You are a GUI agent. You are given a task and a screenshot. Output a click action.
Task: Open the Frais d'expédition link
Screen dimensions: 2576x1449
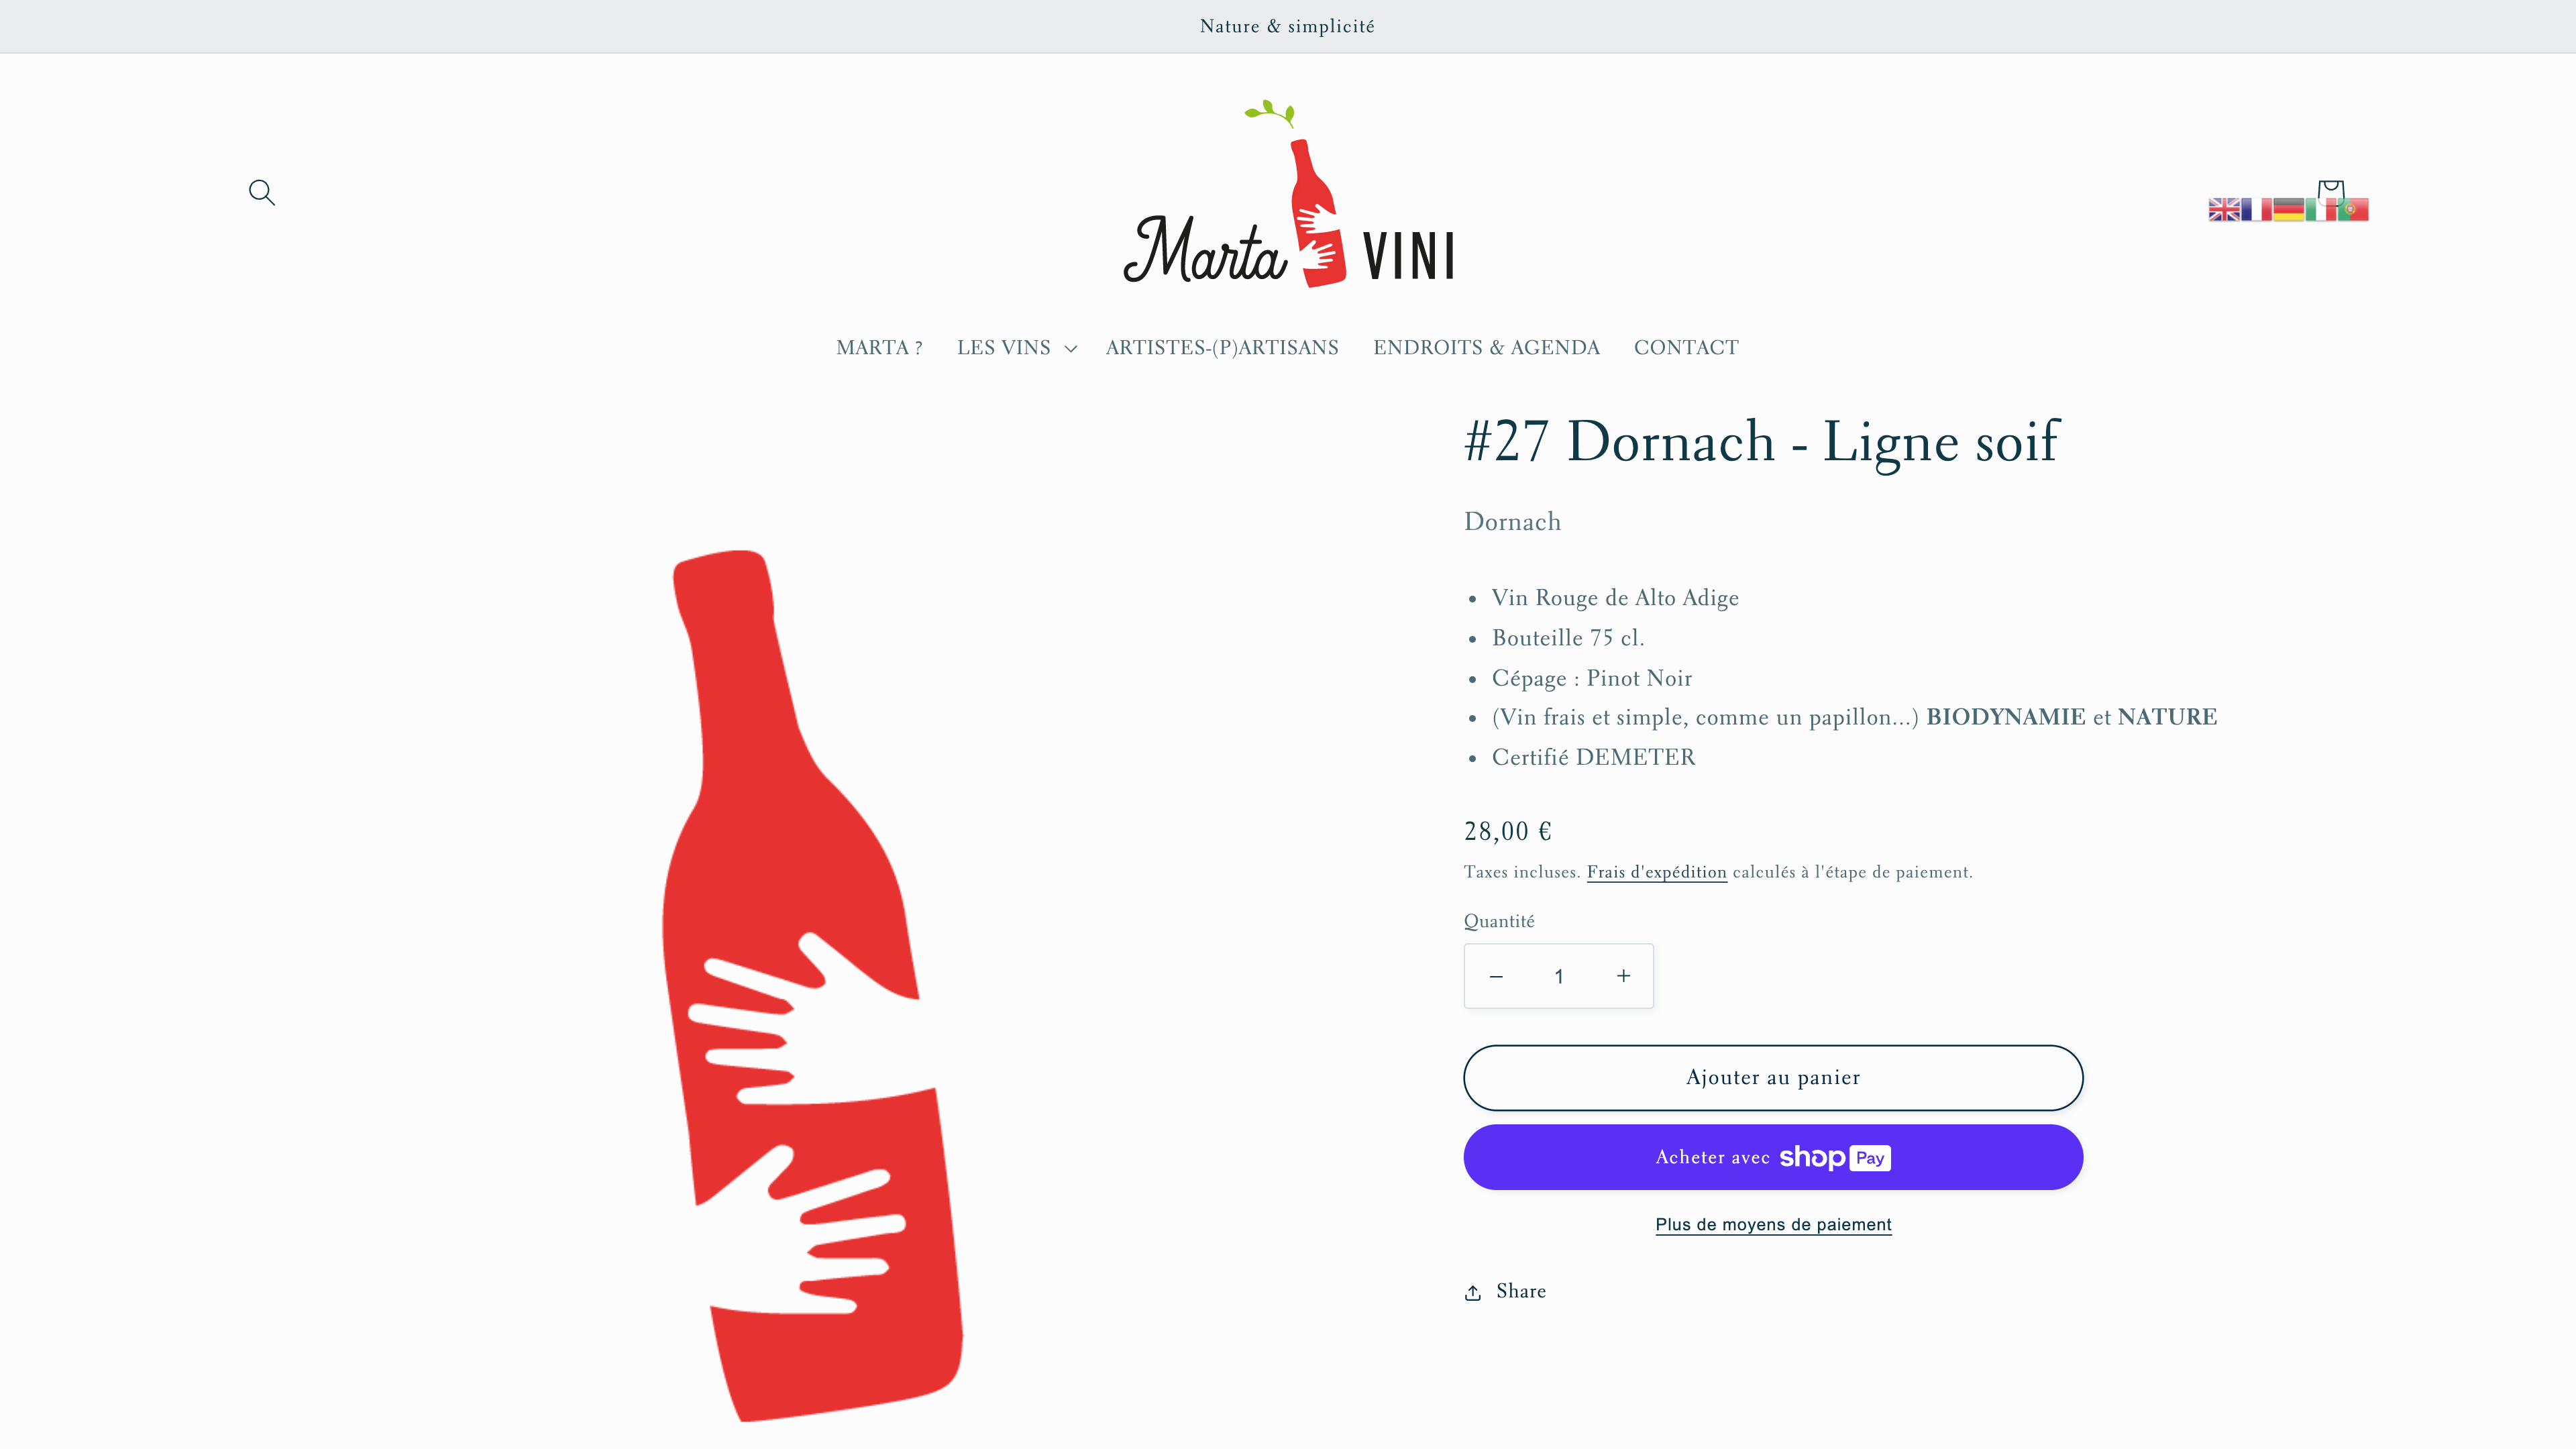click(x=1656, y=872)
